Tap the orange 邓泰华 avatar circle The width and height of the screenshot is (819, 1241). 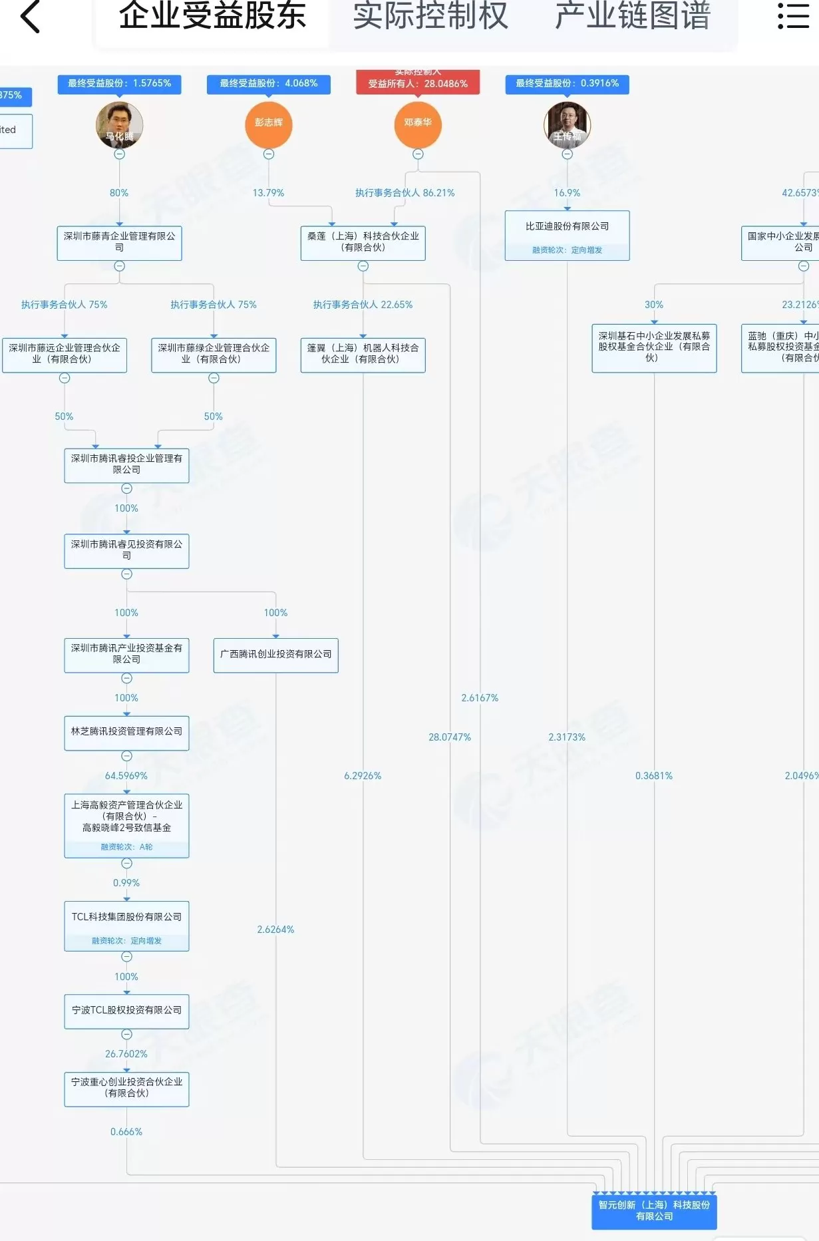(418, 124)
